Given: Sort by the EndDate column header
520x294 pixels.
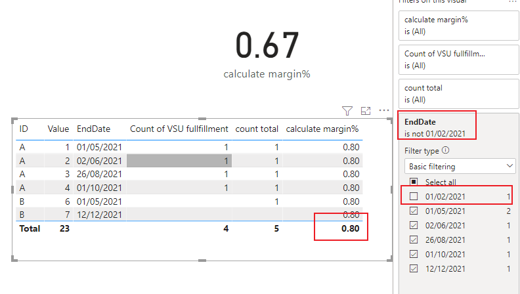Looking at the screenshot, I should click(93, 129).
